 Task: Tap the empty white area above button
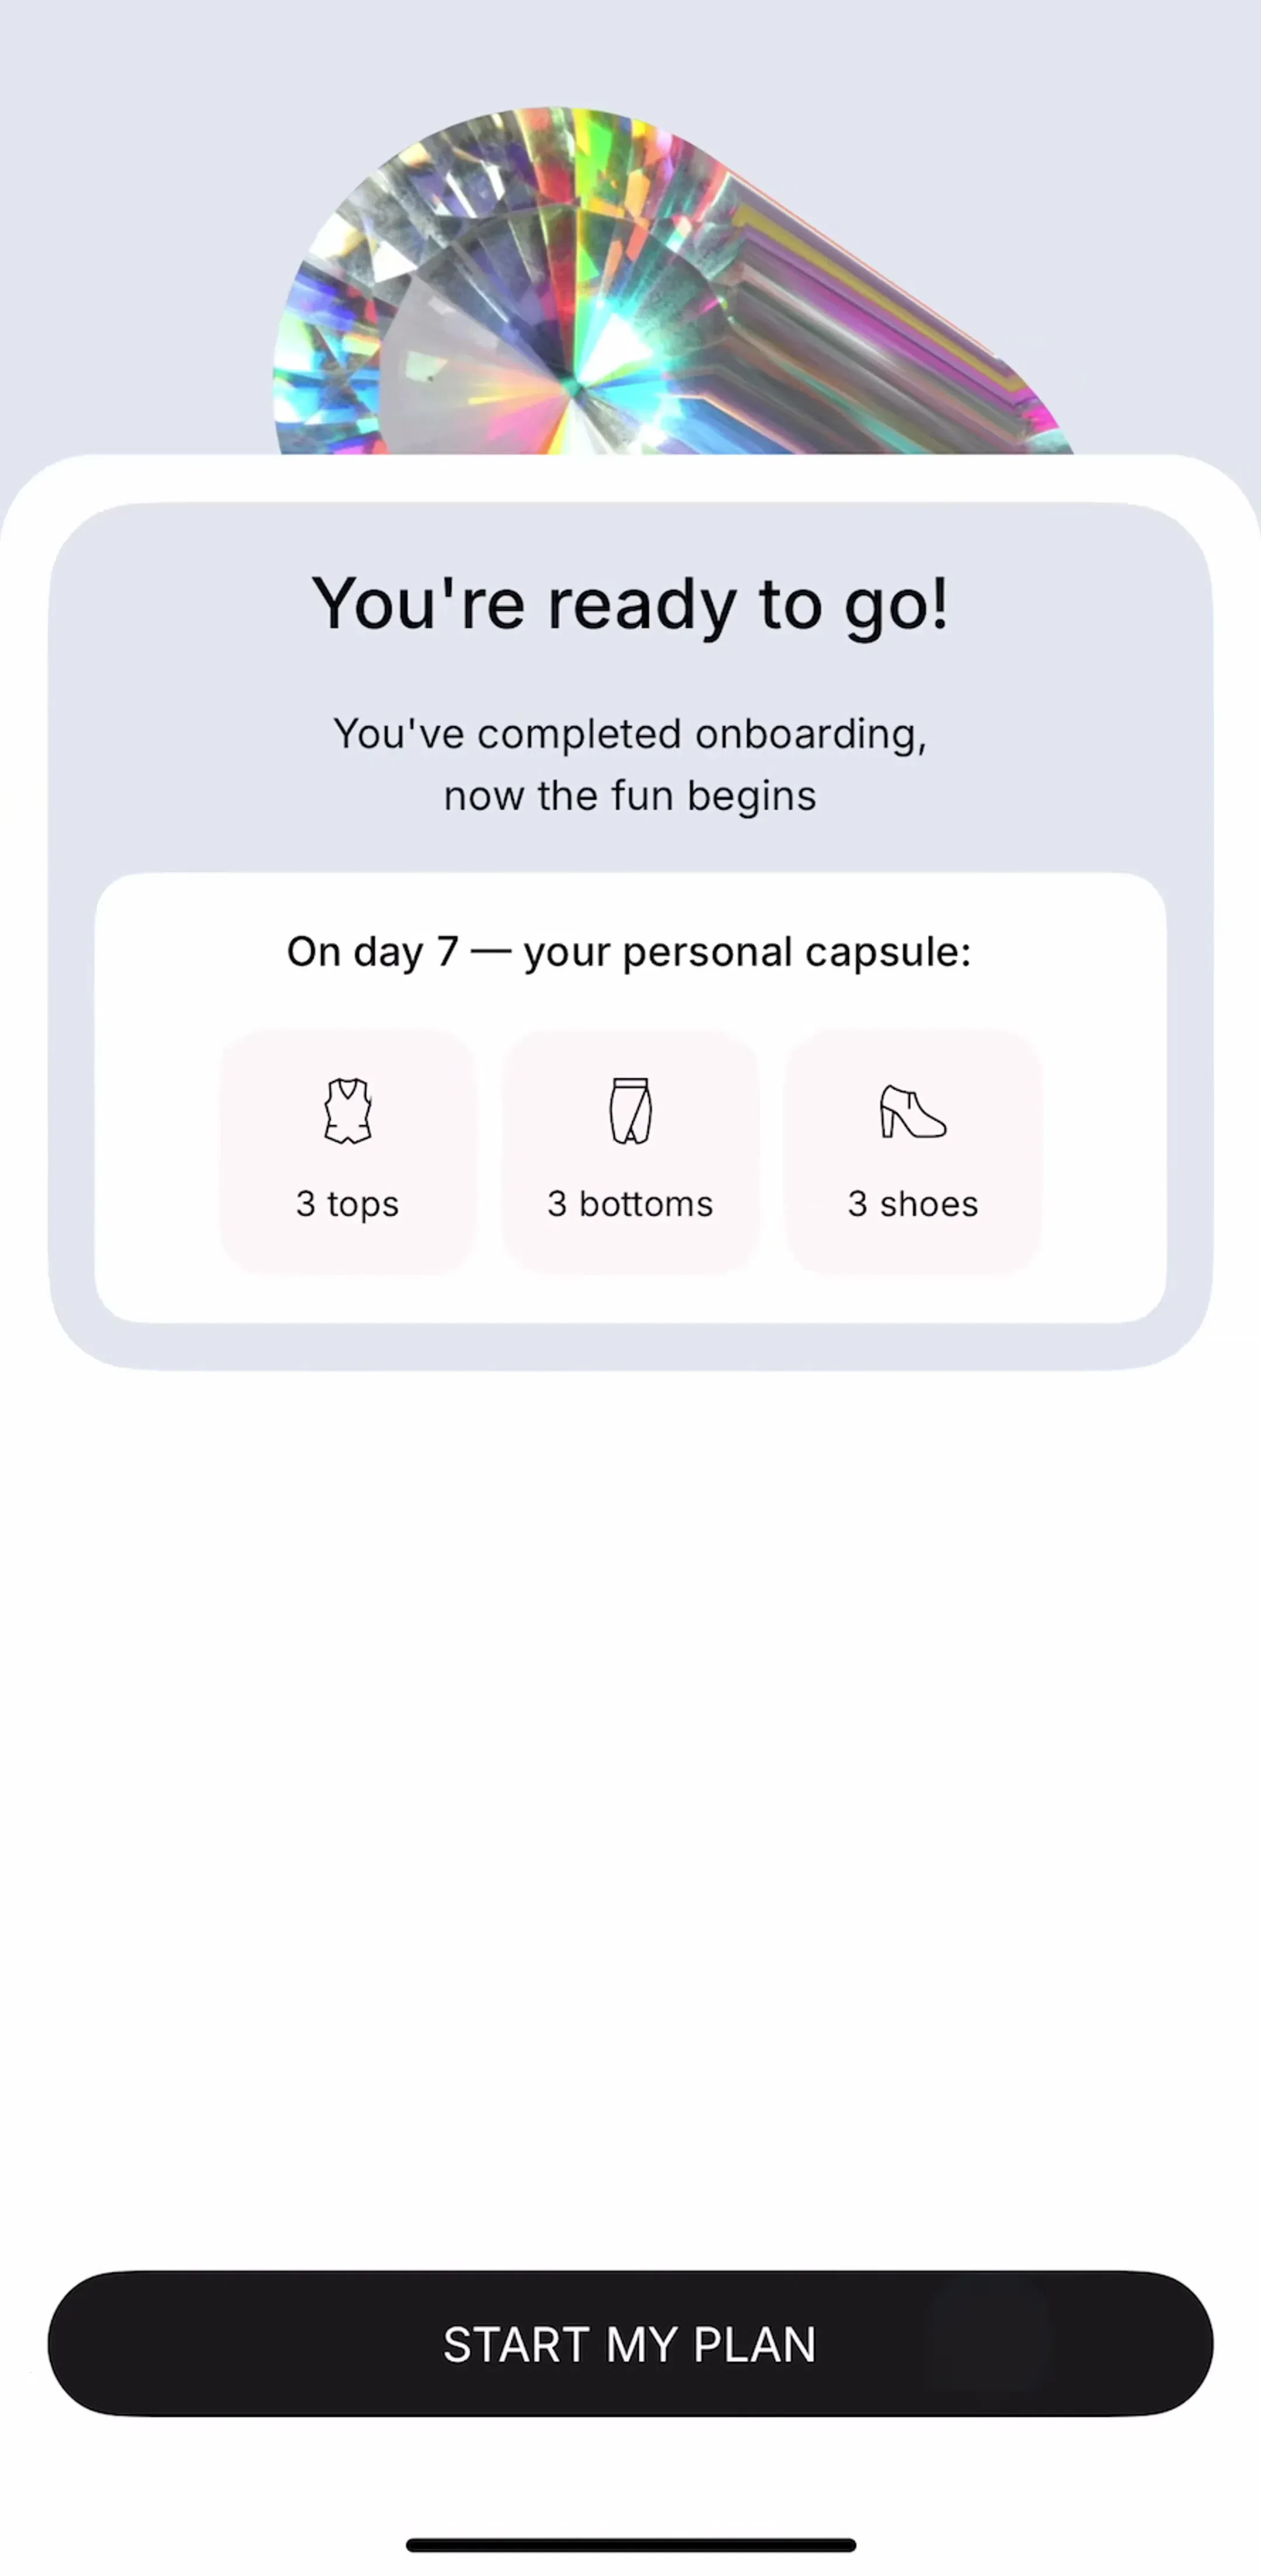630,1820
